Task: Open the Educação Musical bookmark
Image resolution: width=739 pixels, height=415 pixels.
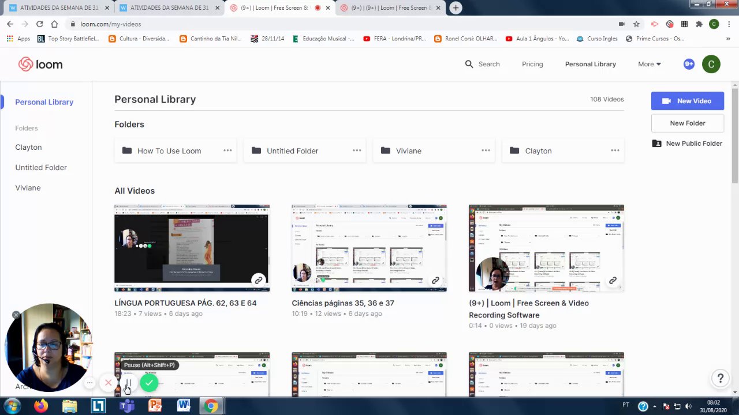Action: click(323, 39)
